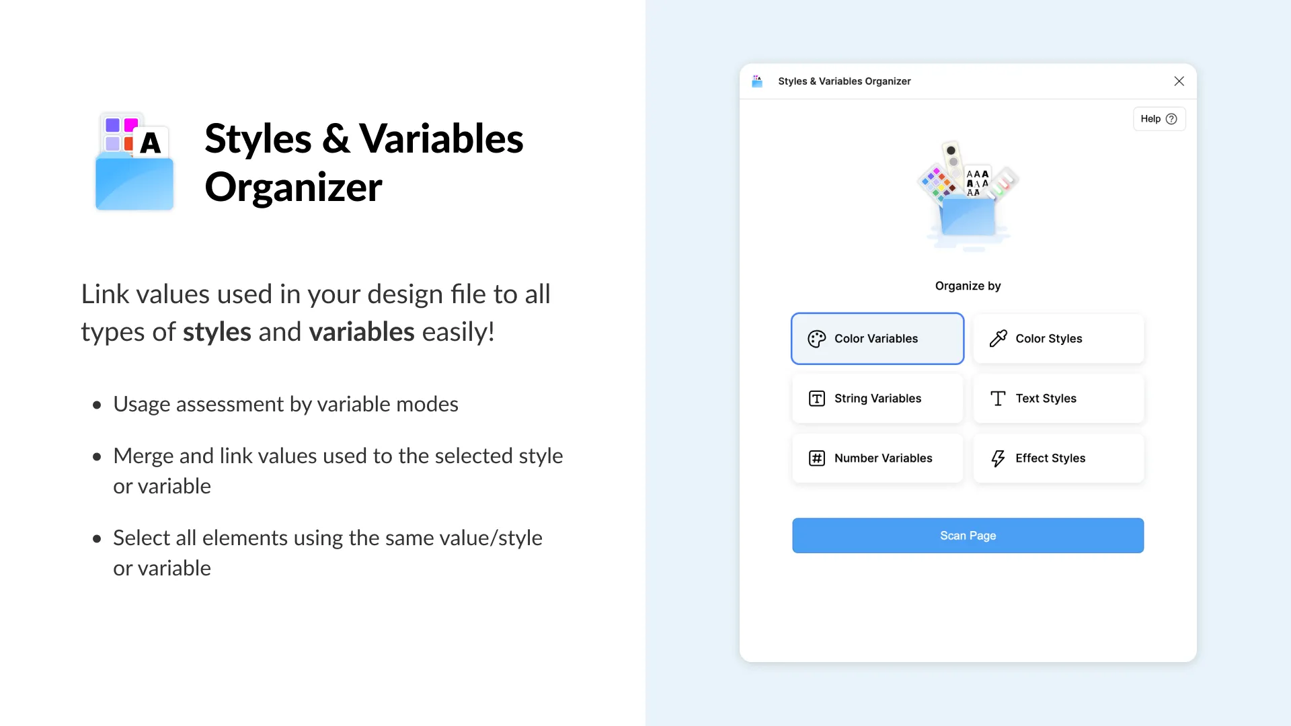This screenshot has width=1291, height=726.
Task: Click the Text Styles T icon
Action: [999, 398]
